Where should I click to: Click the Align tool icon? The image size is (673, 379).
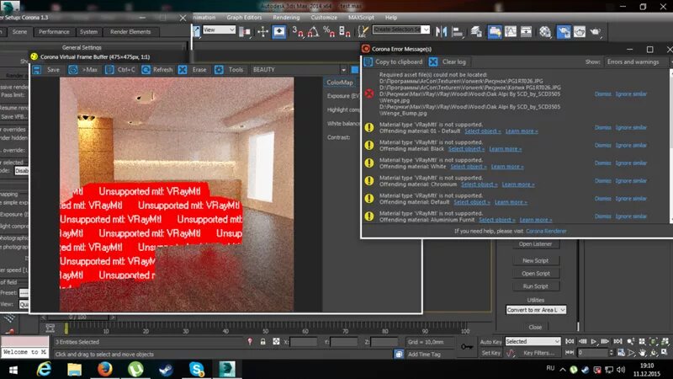[x=458, y=31]
